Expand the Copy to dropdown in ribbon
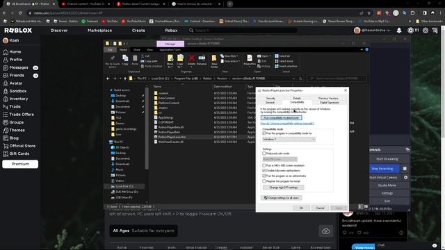The image size is (445, 250). (x=180, y=66)
